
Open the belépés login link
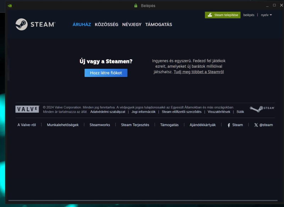tap(249, 15)
